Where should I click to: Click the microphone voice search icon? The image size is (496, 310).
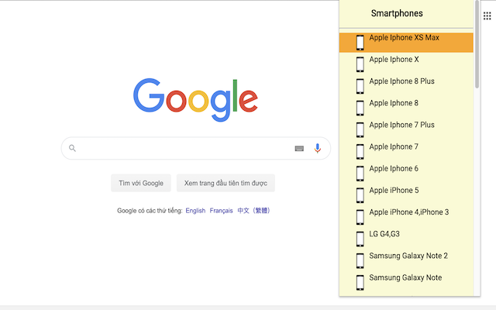(317, 148)
